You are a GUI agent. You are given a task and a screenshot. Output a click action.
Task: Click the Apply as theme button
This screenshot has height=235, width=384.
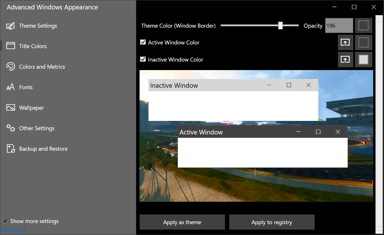click(182, 222)
